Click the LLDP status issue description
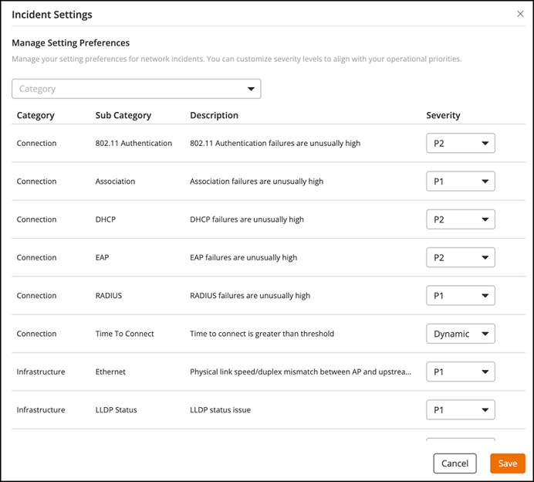Viewport: 534px width, 482px height. point(220,409)
